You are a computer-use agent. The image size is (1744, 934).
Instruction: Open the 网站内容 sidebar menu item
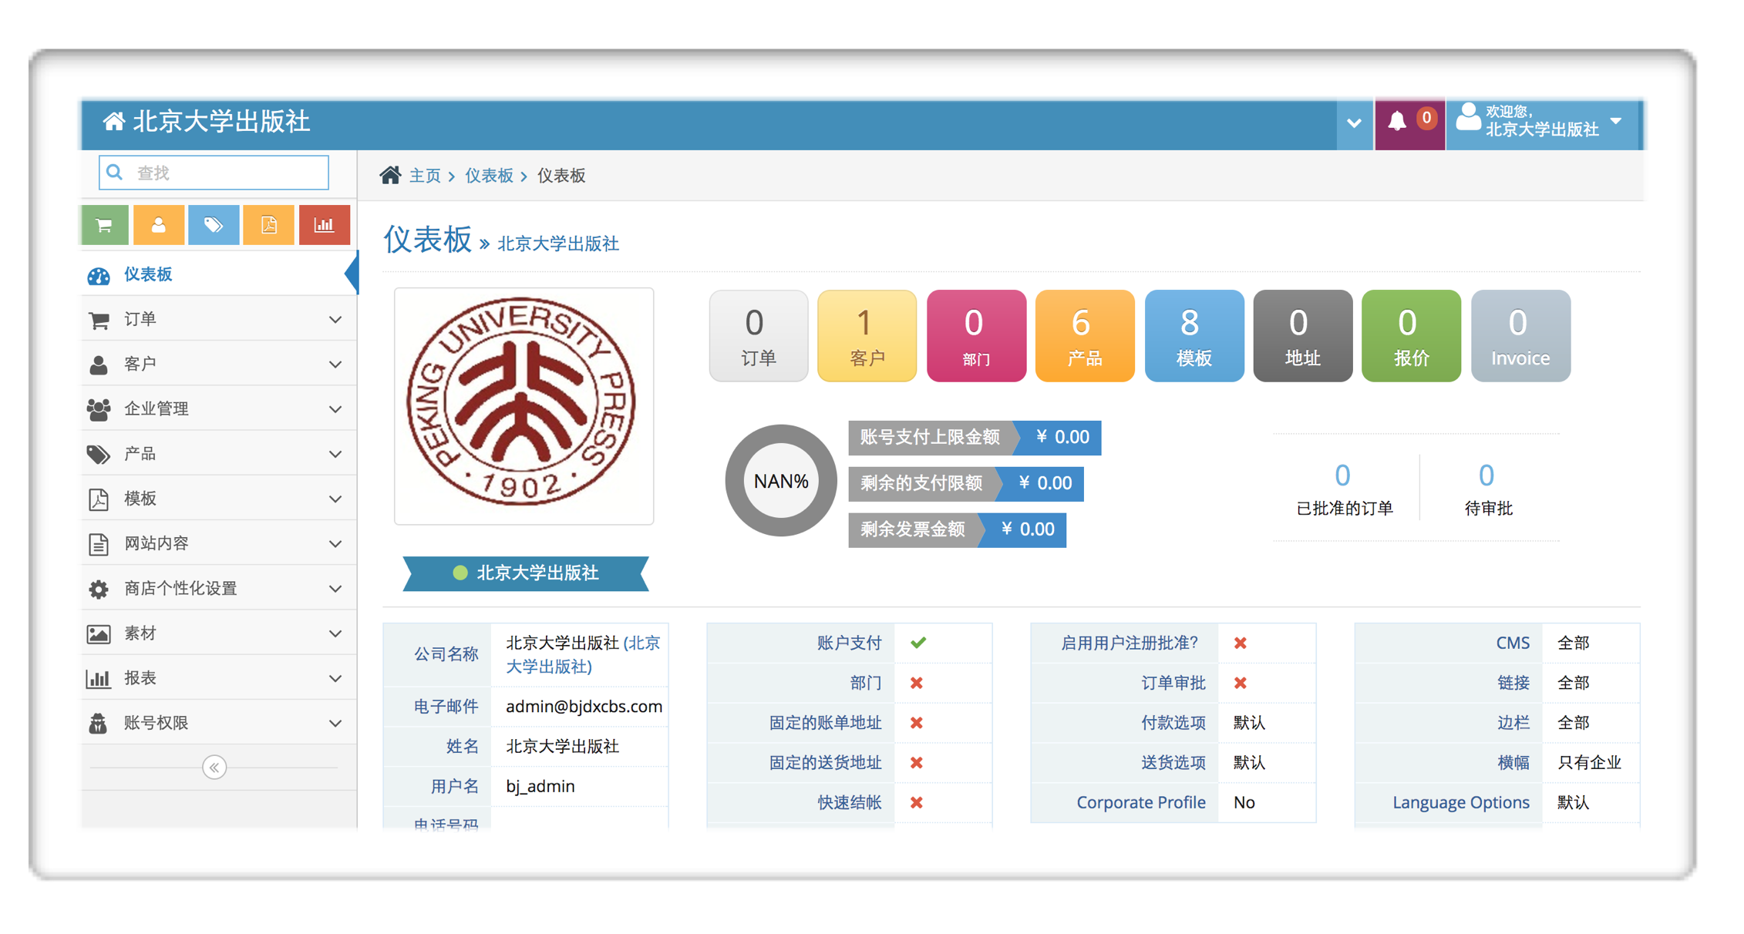coord(218,543)
